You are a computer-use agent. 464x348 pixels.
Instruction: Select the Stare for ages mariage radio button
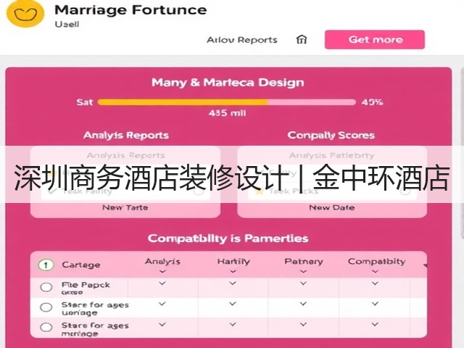46,327
